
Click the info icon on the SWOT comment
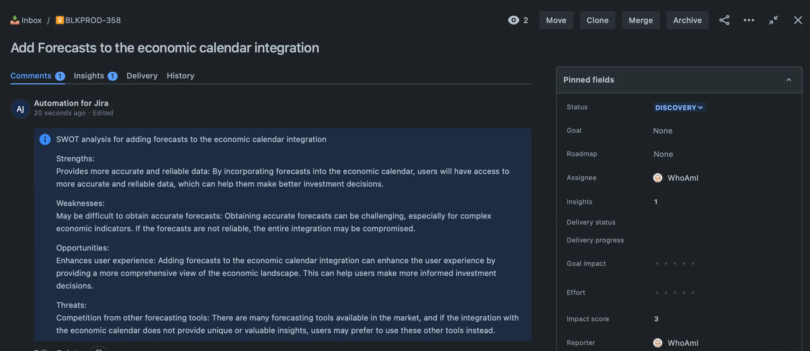click(45, 139)
